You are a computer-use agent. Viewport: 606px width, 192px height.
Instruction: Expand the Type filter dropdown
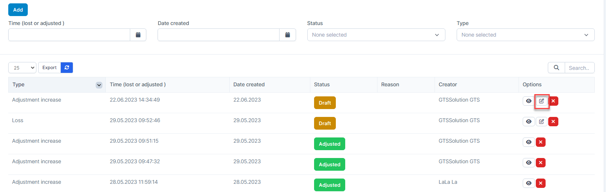pyautogui.click(x=525, y=35)
